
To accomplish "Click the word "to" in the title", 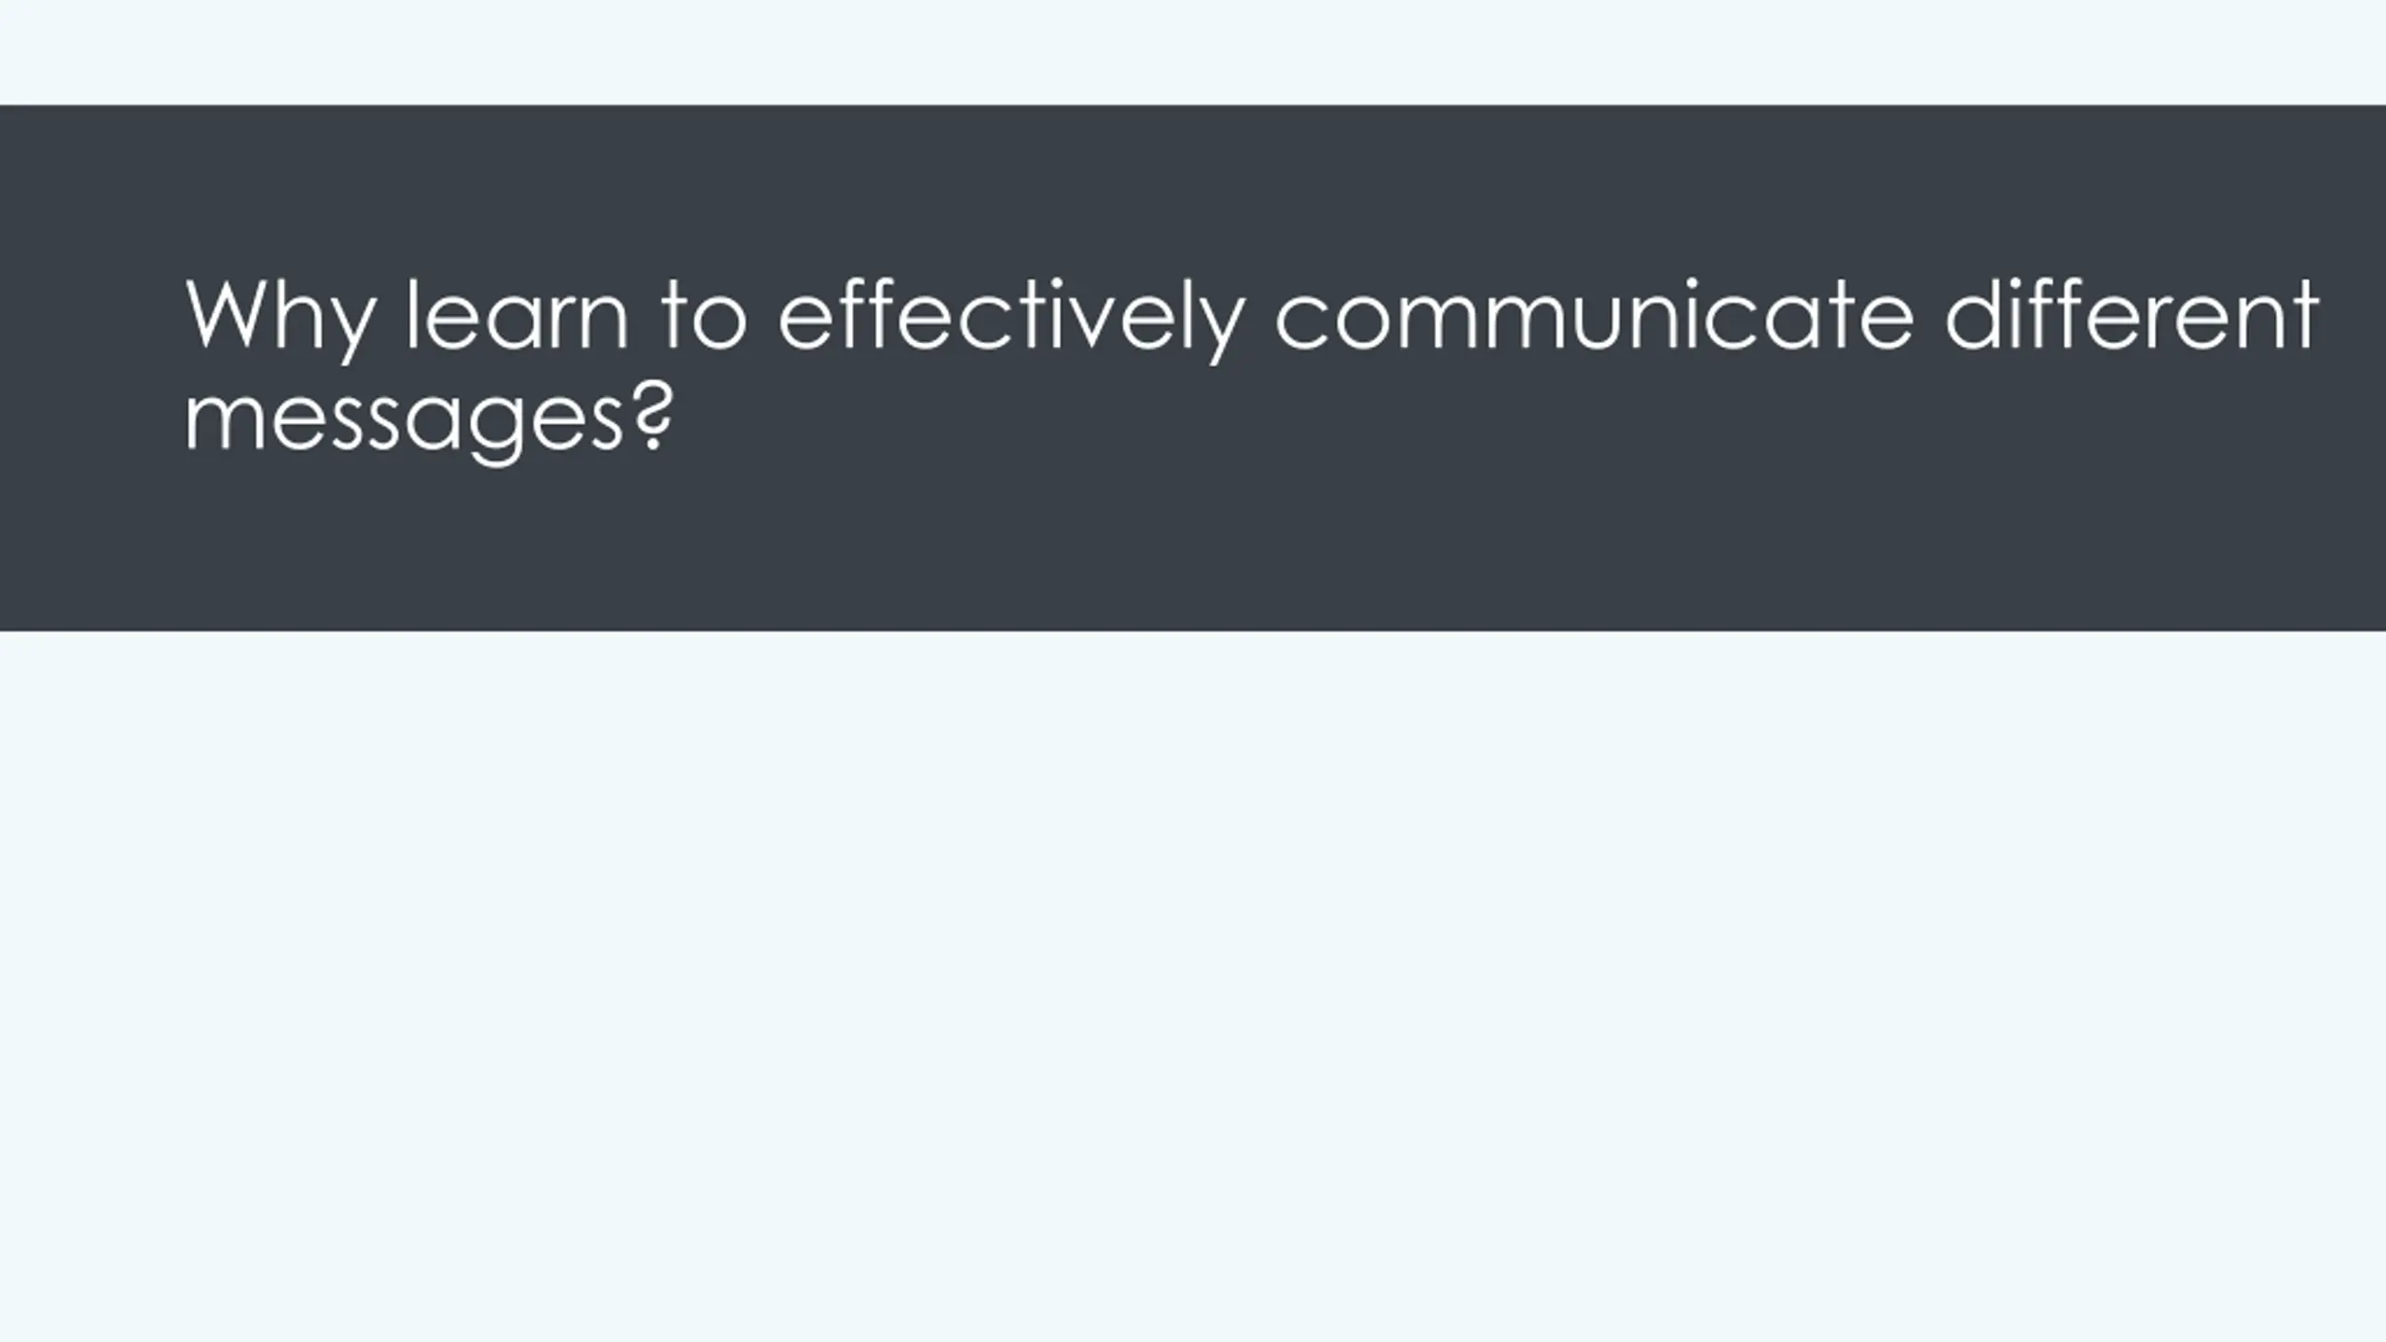I will pyautogui.click(x=705, y=317).
